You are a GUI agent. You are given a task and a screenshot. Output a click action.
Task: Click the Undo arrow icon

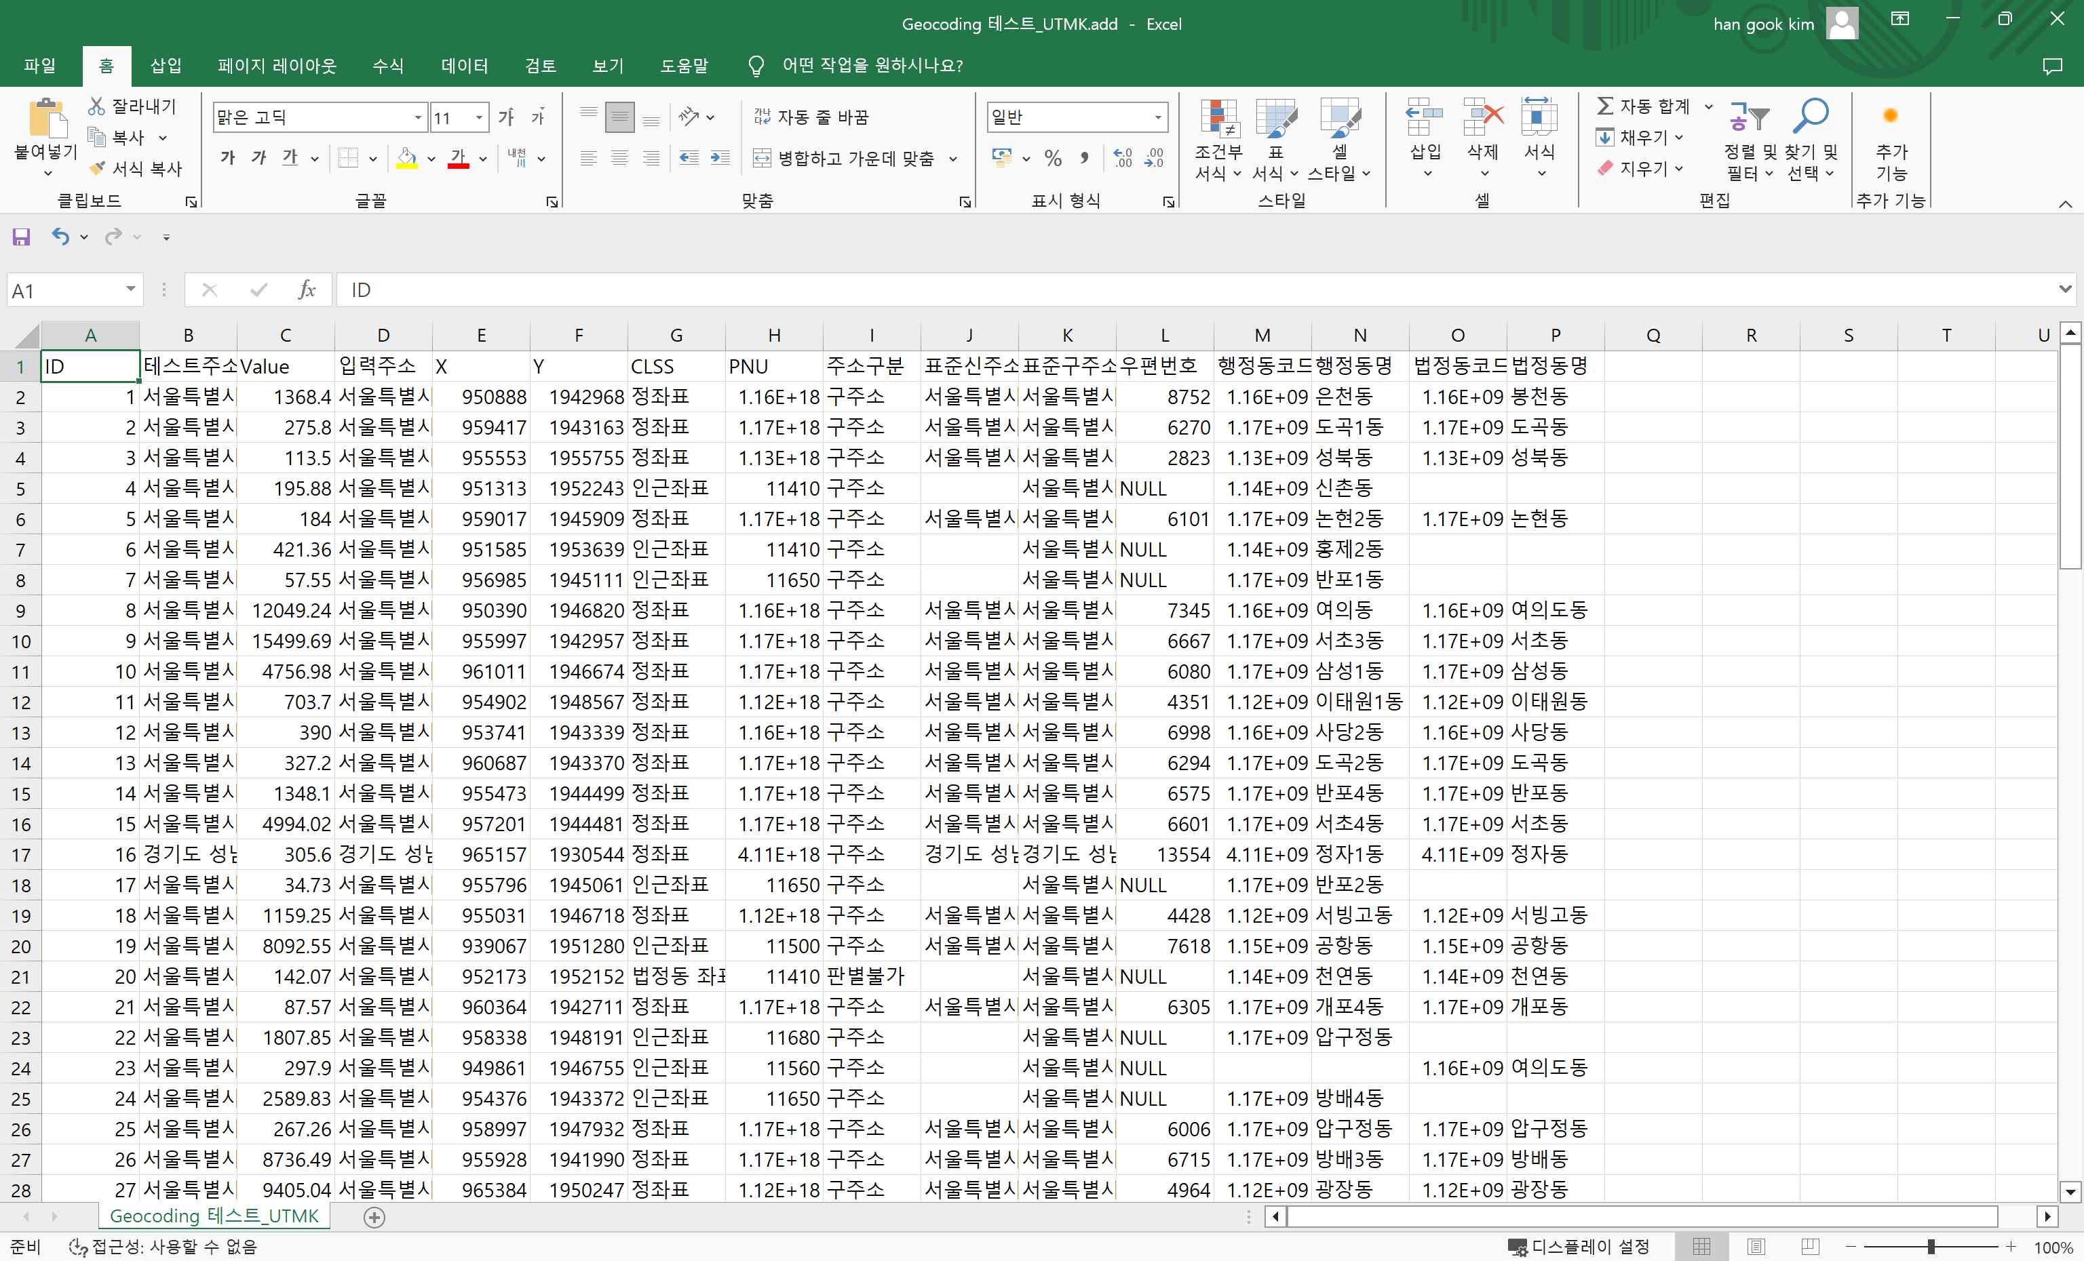(60, 237)
